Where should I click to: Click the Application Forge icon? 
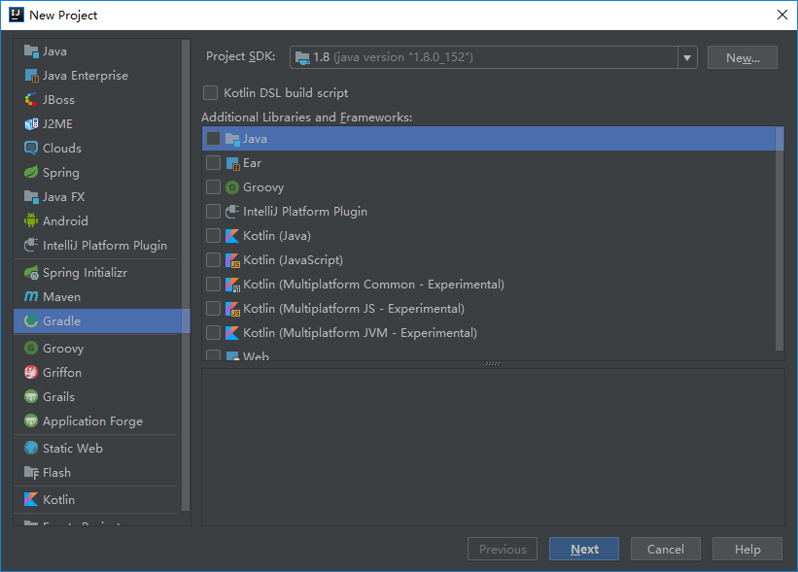click(x=31, y=421)
